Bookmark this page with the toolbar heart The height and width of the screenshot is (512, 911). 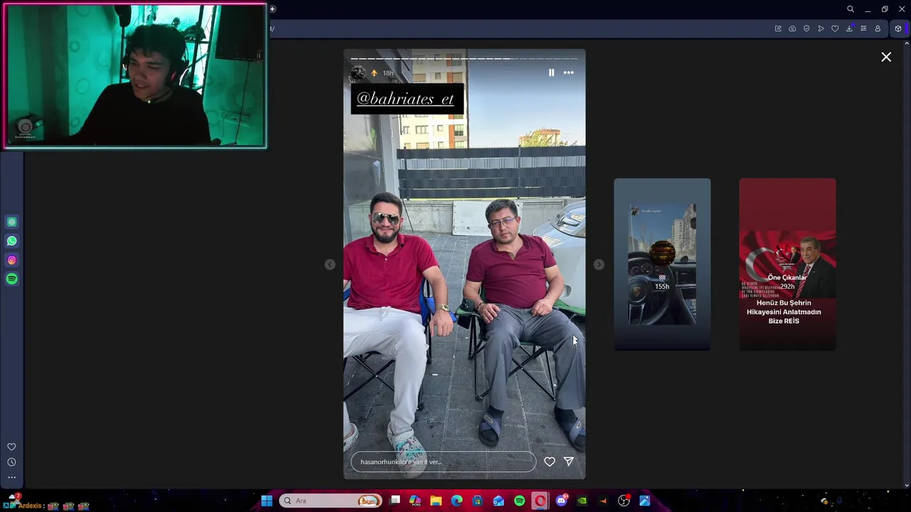(835, 28)
